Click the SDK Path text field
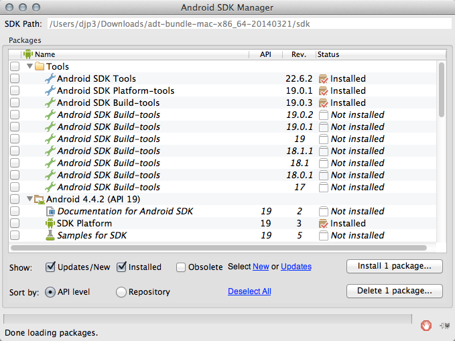This screenshot has width=455, height=341. (248, 23)
